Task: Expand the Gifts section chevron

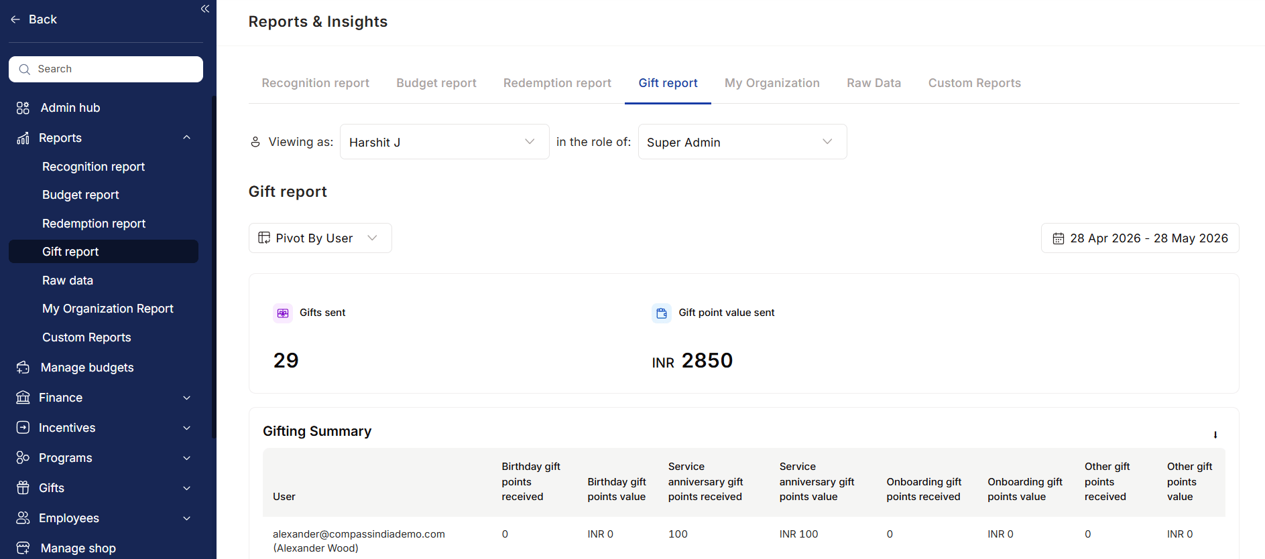Action: tap(187, 488)
